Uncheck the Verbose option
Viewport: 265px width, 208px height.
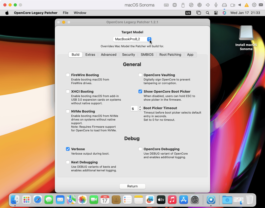pyautogui.click(x=68, y=149)
